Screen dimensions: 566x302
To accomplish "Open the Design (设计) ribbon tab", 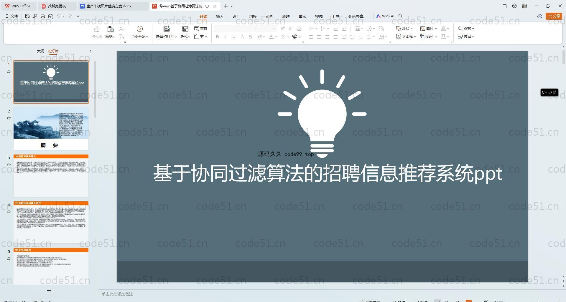I will click(x=236, y=16).
